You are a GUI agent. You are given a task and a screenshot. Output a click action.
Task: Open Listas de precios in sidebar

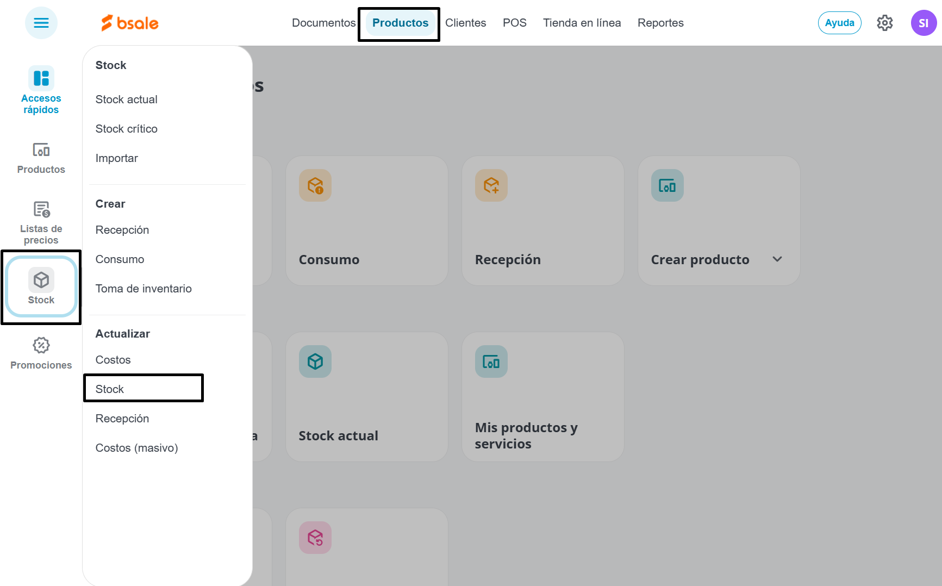tap(41, 223)
